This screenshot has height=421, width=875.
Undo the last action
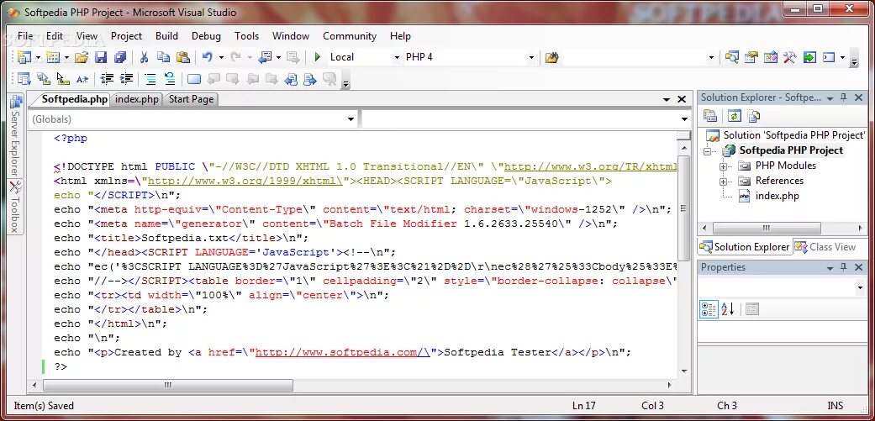coord(207,57)
